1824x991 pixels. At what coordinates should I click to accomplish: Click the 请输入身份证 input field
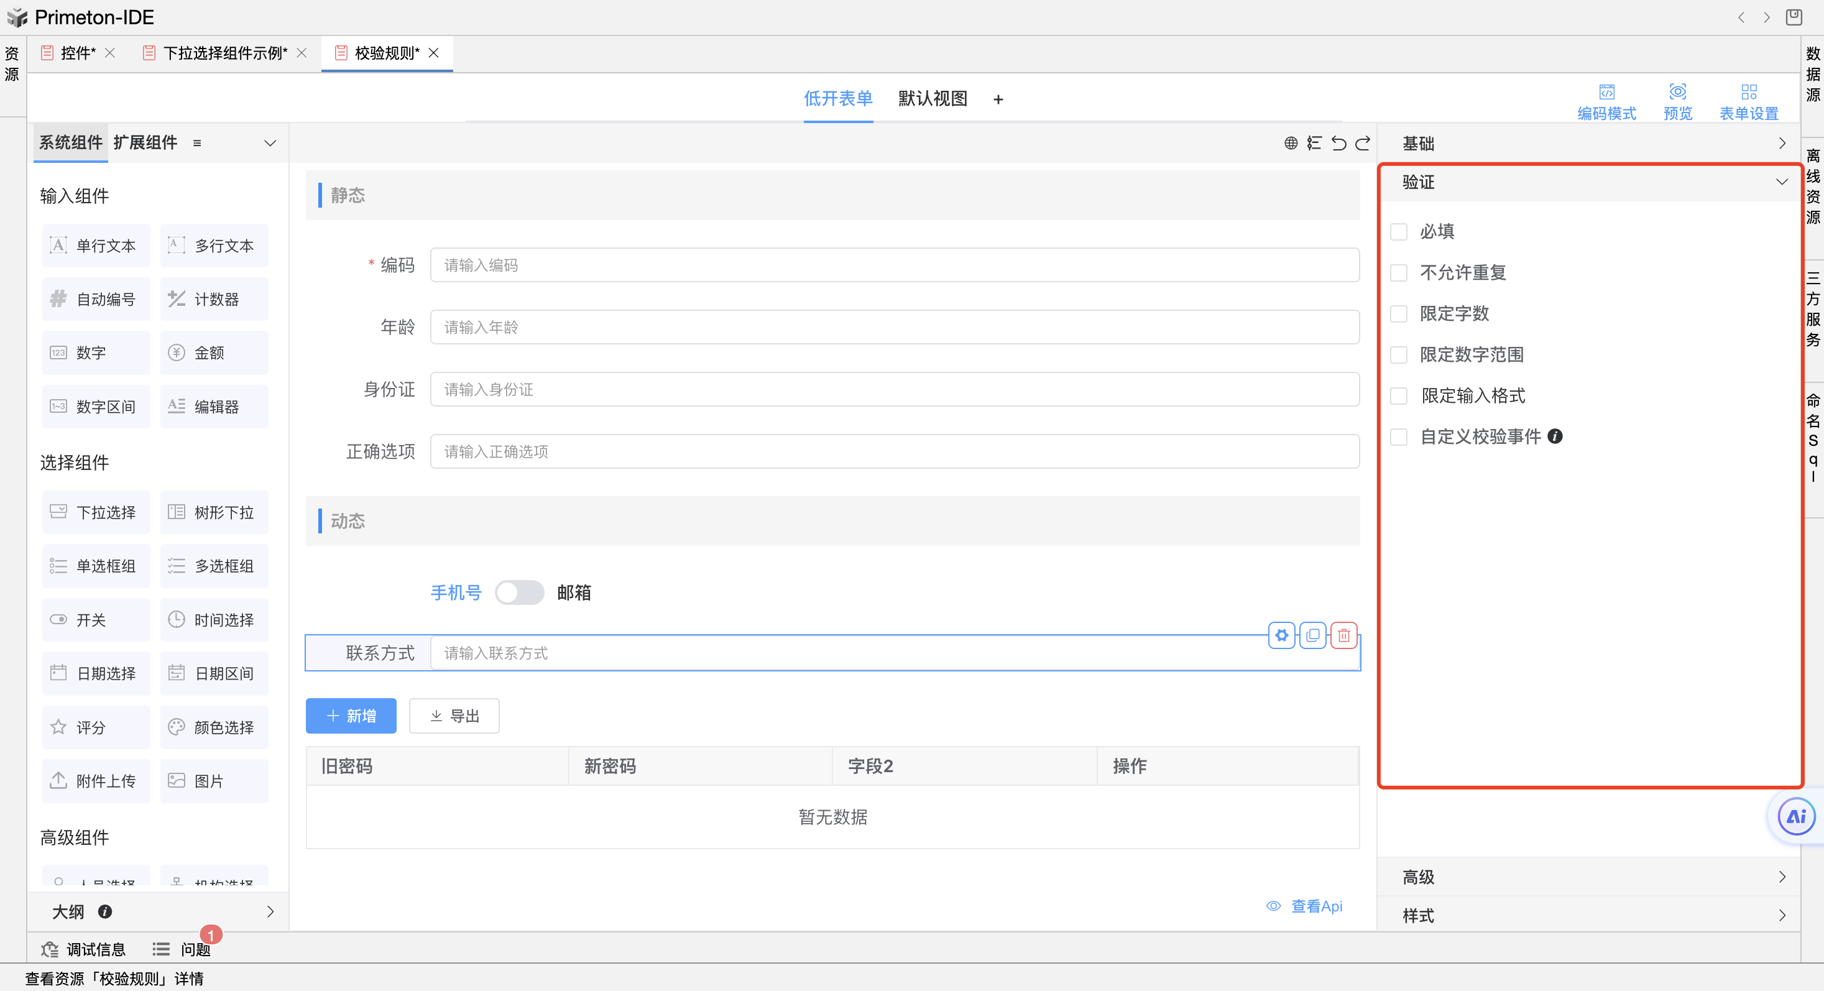point(893,390)
